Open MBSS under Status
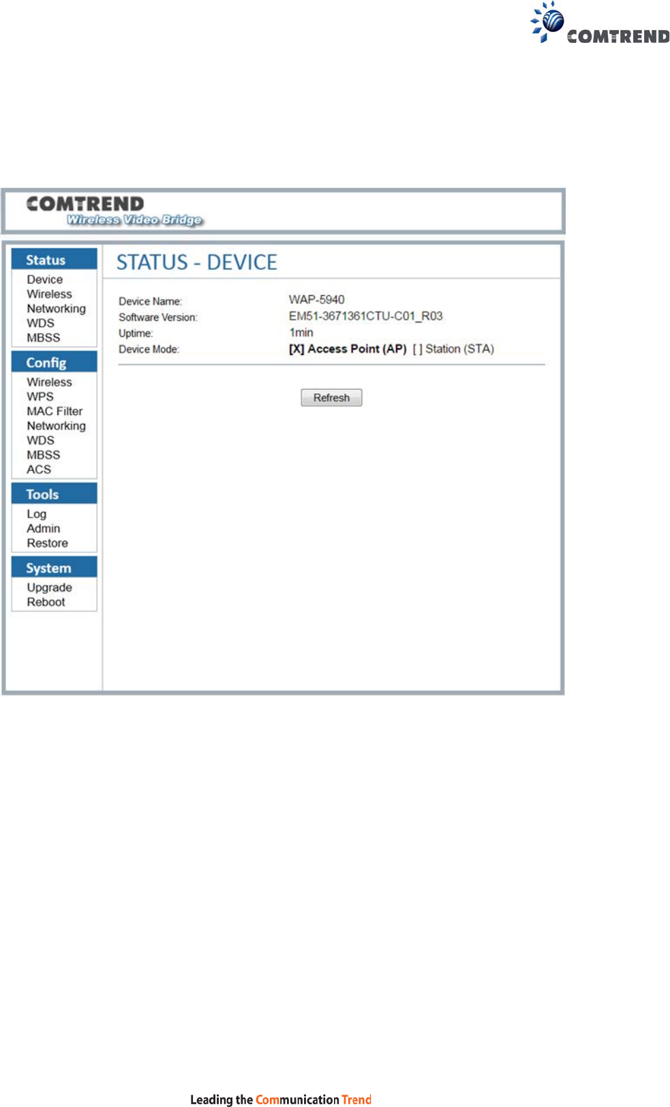The width and height of the screenshot is (670, 1107). pos(44,337)
